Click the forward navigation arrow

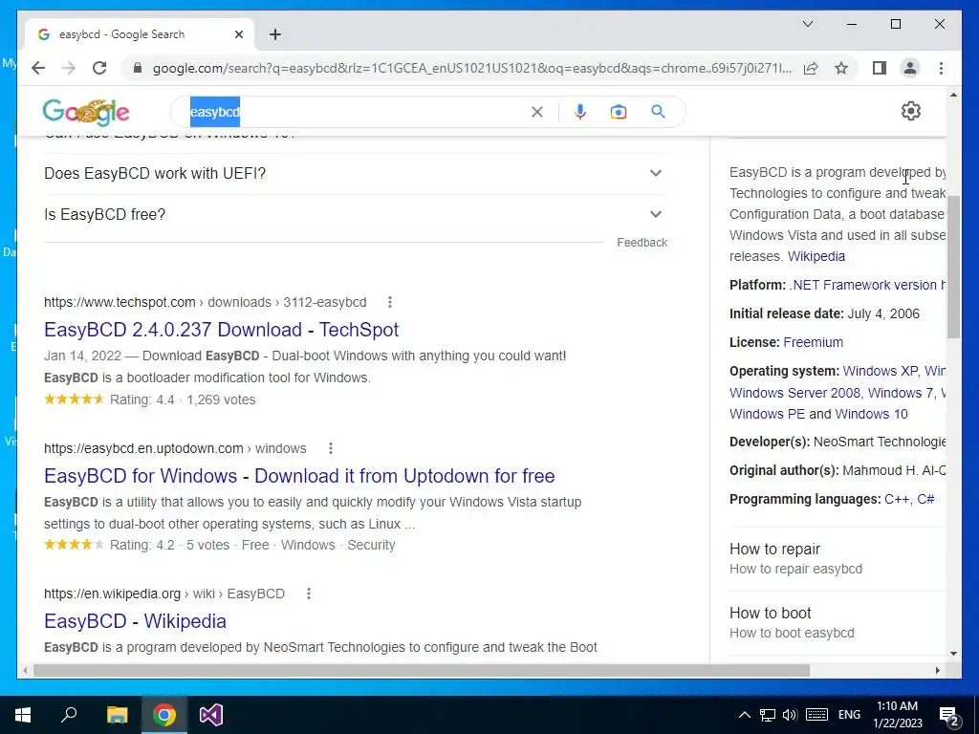click(69, 68)
